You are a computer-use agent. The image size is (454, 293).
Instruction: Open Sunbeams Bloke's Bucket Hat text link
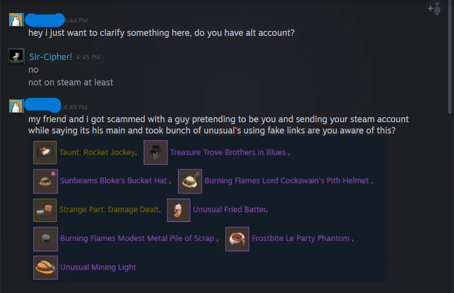[113, 181]
